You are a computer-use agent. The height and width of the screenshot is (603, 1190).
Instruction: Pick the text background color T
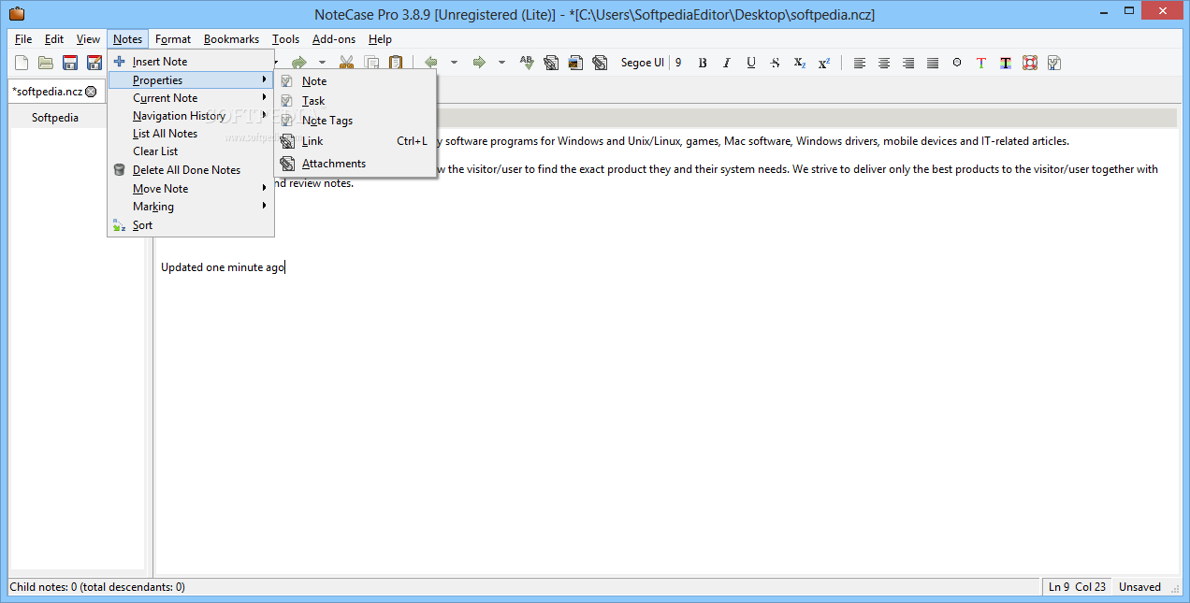point(1006,63)
